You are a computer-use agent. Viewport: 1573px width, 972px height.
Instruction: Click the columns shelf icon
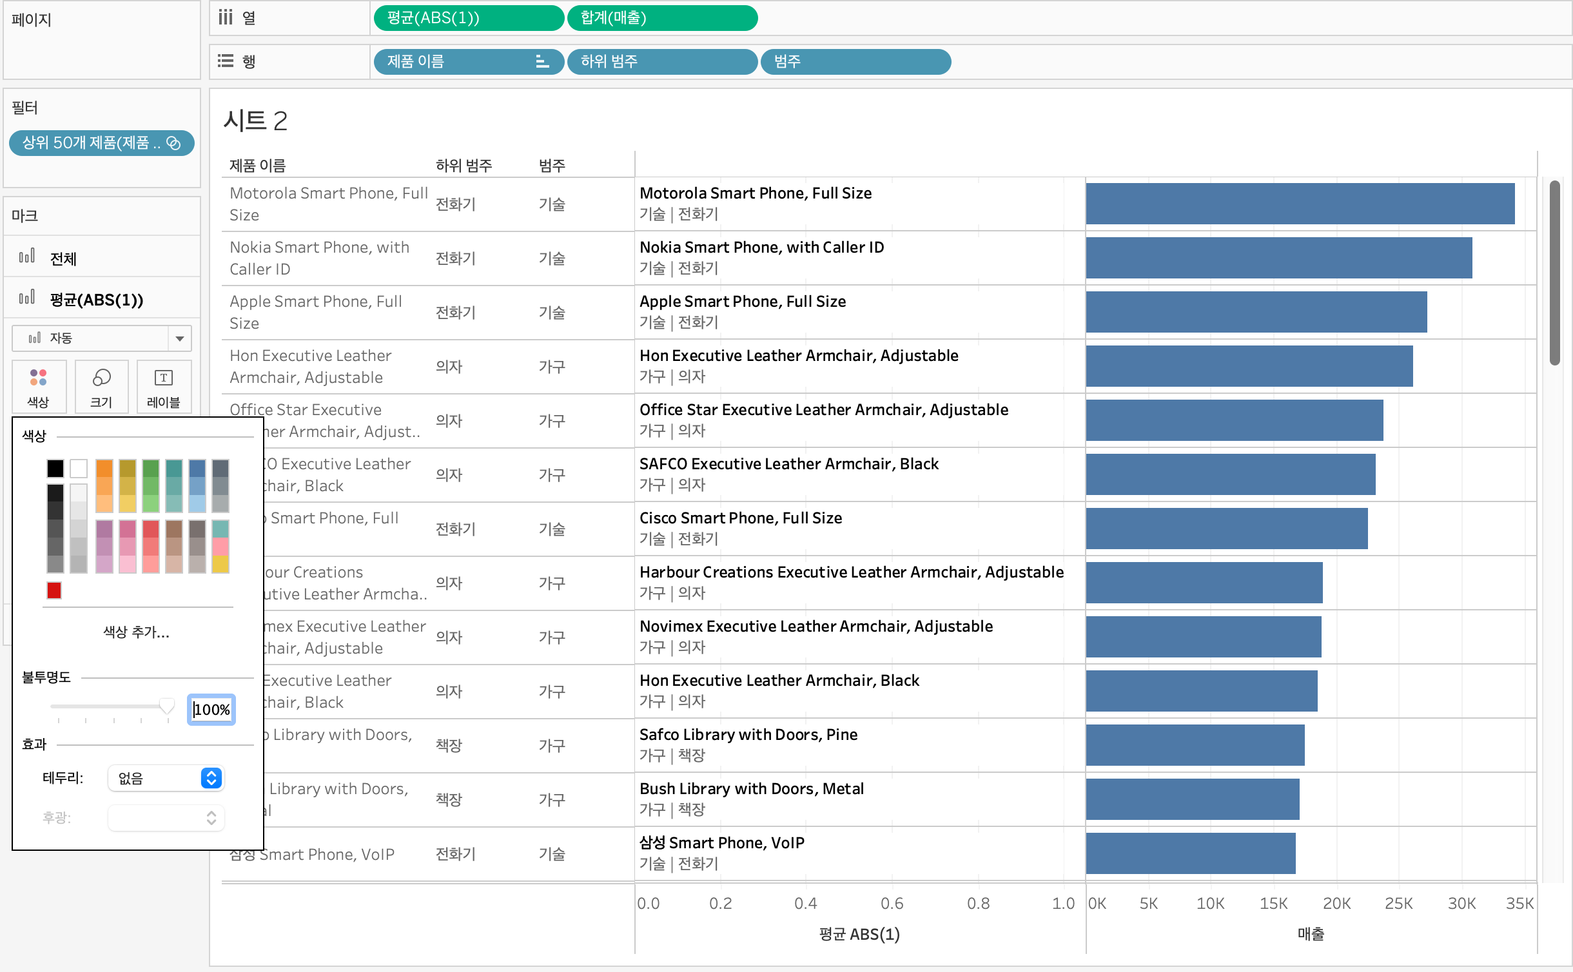[225, 17]
